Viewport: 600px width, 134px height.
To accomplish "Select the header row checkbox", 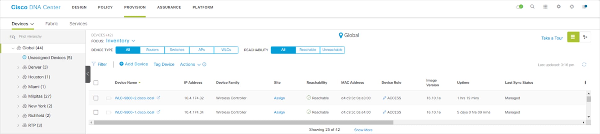I will click(x=96, y=83).
